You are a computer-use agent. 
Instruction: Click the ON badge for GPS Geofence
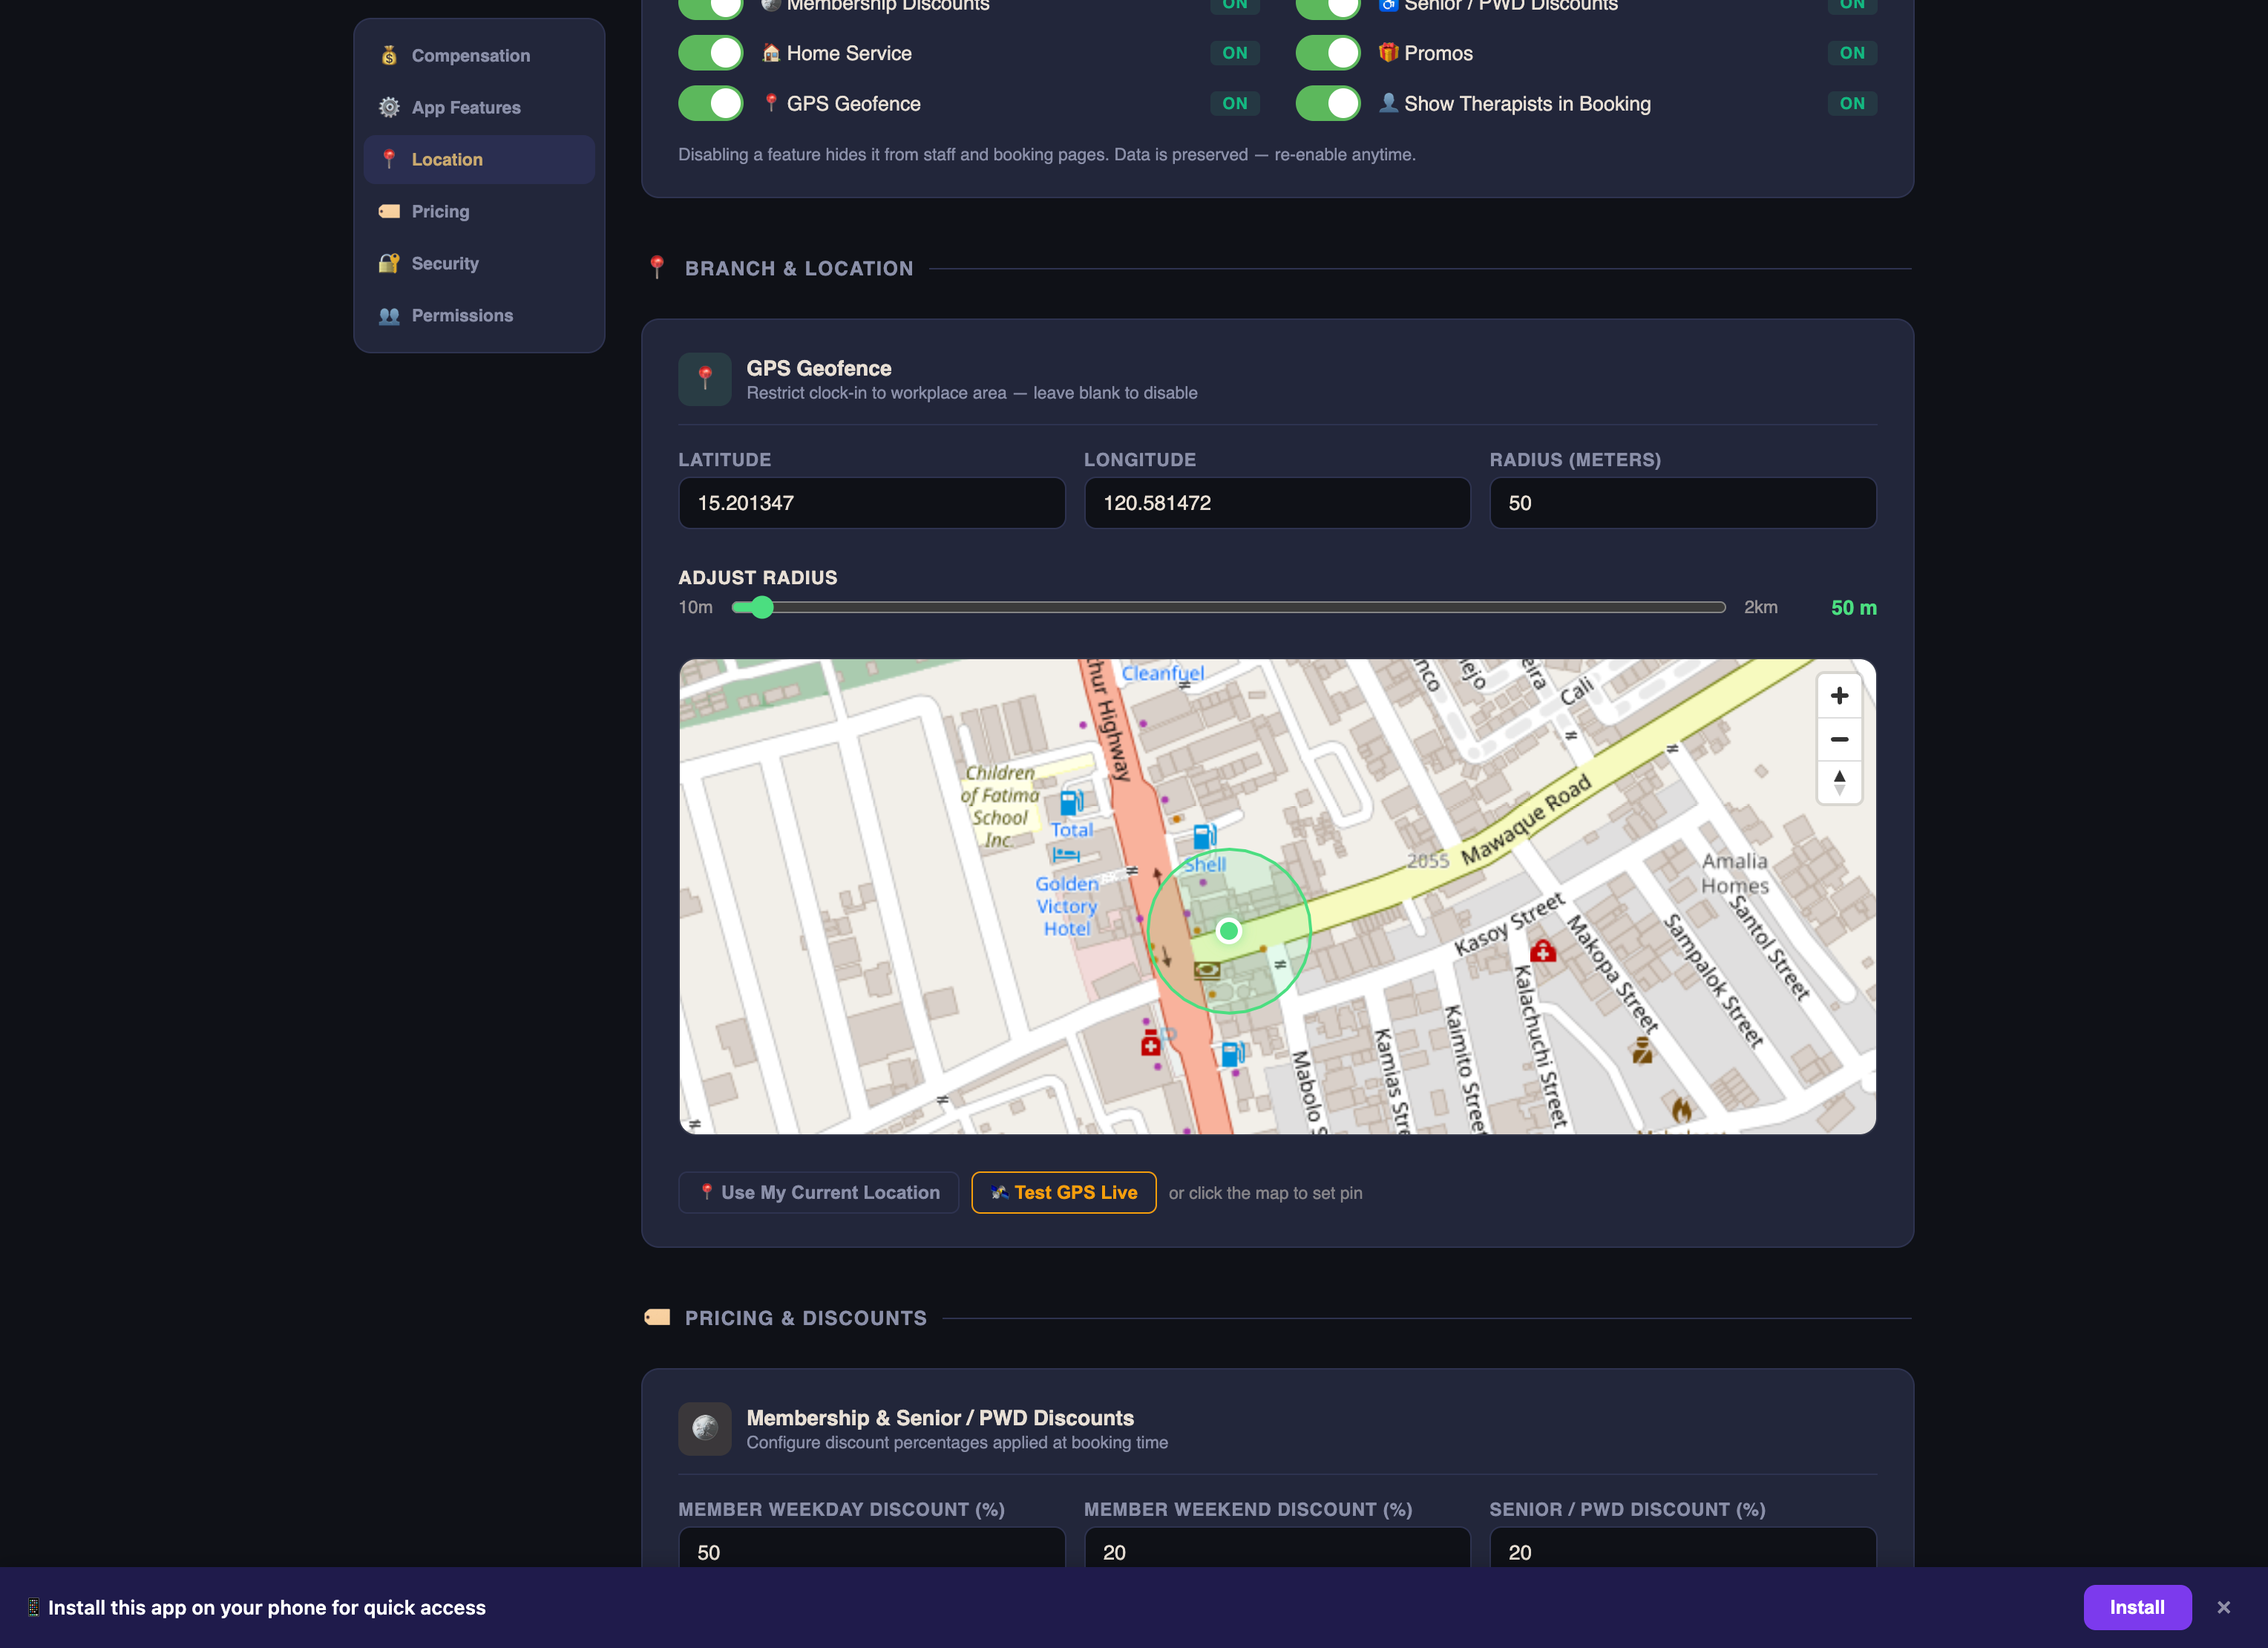pos(1235,104)
